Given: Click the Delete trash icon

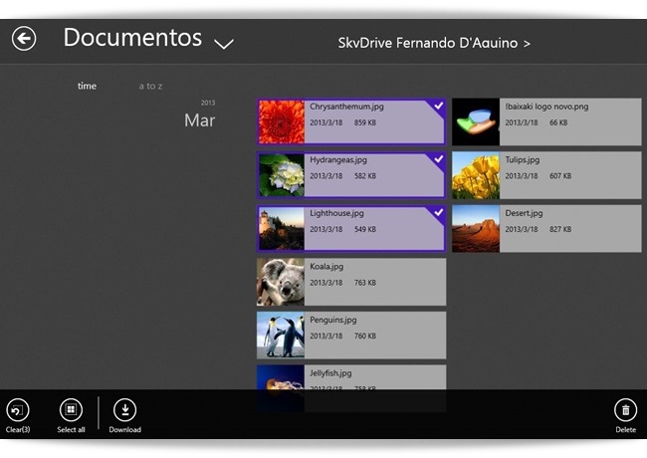Looking at the screenshot, I should click(x=625, y=410).
